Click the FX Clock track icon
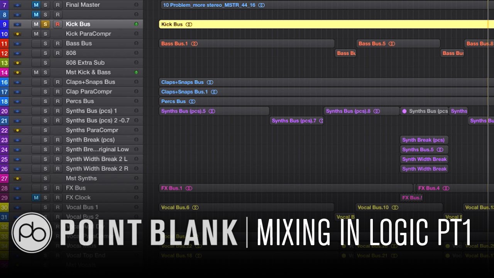The image size is (494, 278). [17, 198]
